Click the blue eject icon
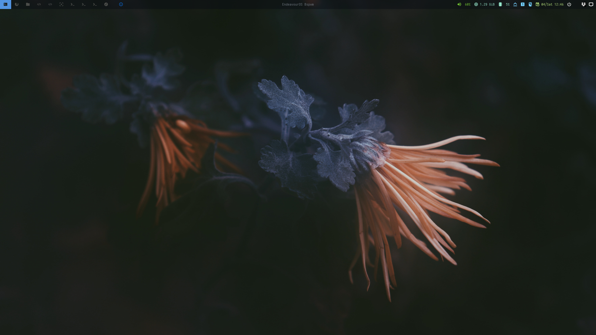The height and width of the screenshot is (335, 596). [515, 4]
